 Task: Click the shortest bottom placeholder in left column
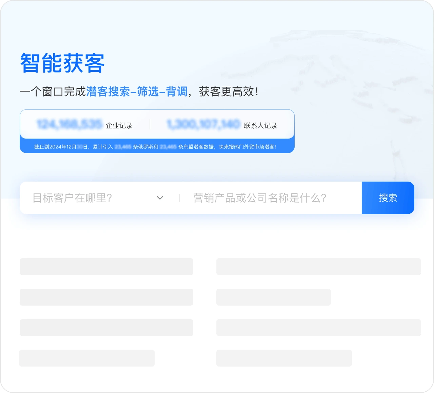(87, 358)
